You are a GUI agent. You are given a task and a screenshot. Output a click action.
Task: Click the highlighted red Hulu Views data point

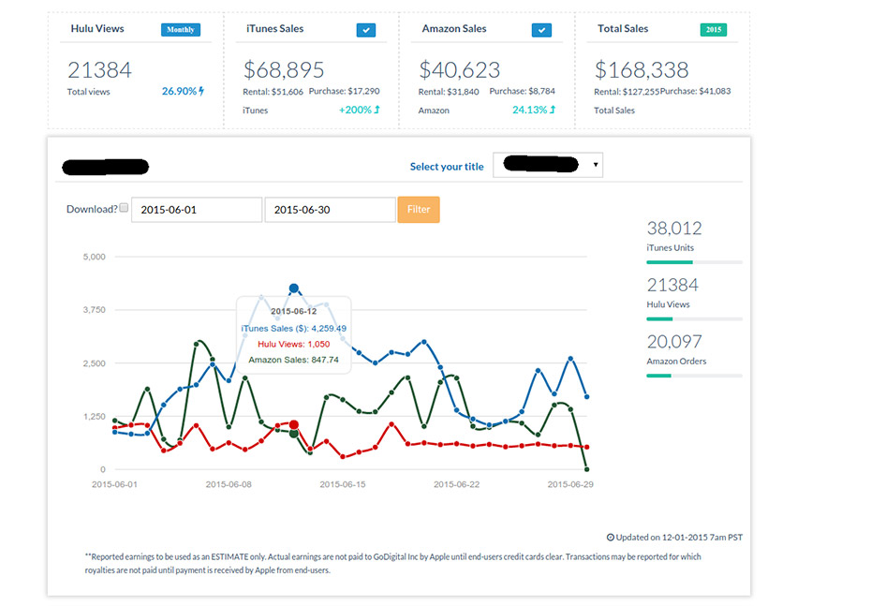294,425
